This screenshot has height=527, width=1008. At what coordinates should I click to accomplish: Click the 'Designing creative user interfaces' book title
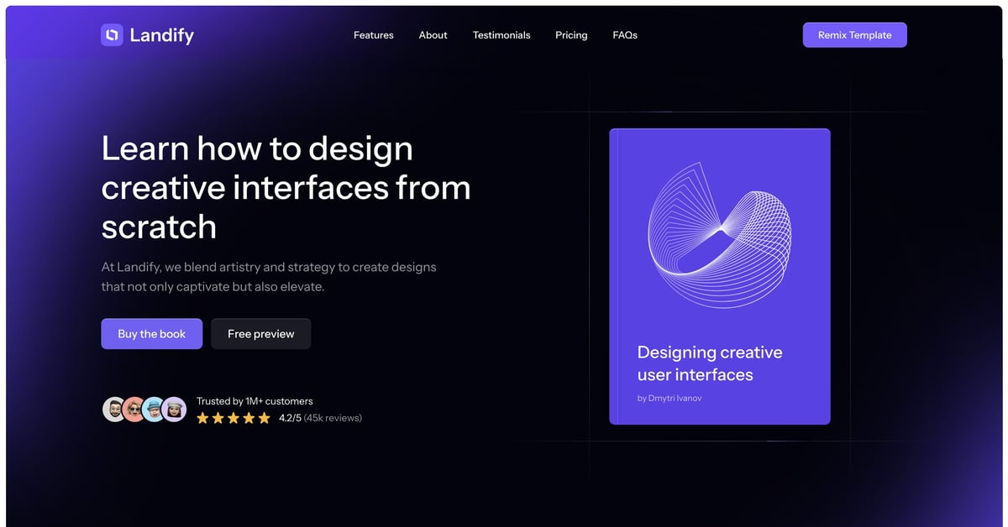point(710,363)
